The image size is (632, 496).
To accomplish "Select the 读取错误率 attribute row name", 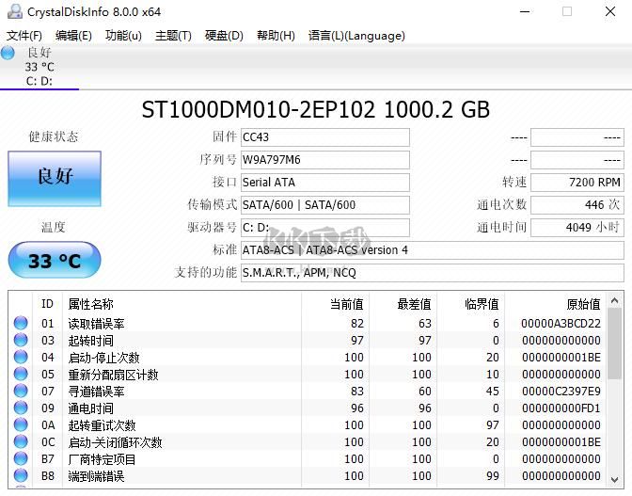I will pos(96,324).
